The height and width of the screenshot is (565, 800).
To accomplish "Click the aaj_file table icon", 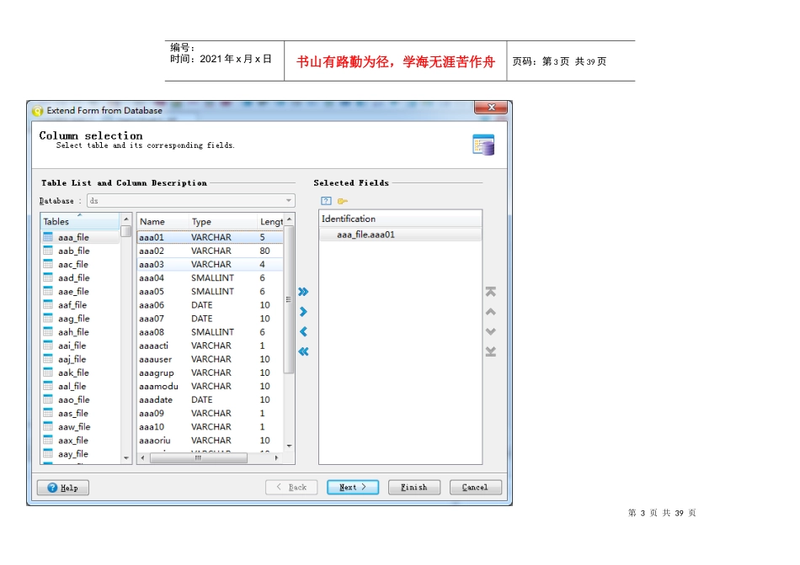I will pos(48,359).
